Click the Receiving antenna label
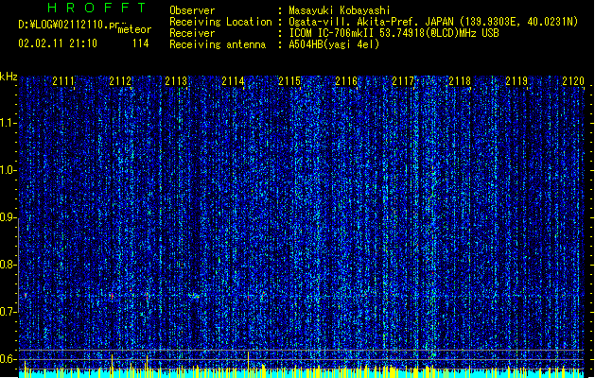The height and width of the screenshot is (378, 595). point(218,44)
